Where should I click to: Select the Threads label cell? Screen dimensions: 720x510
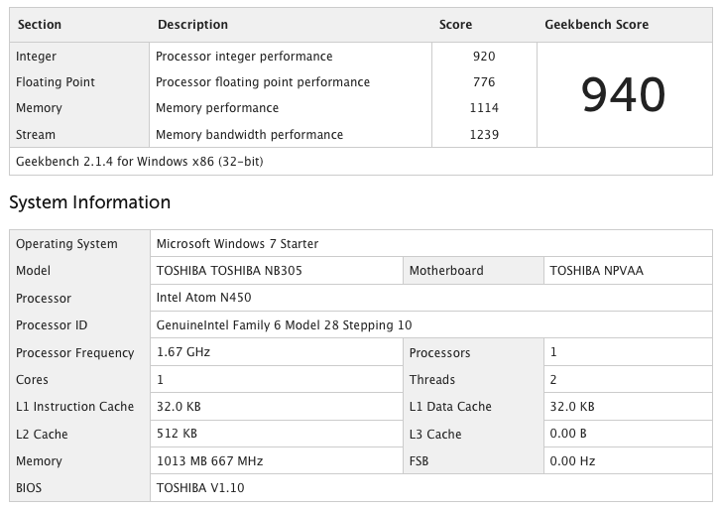pos(432,380)
